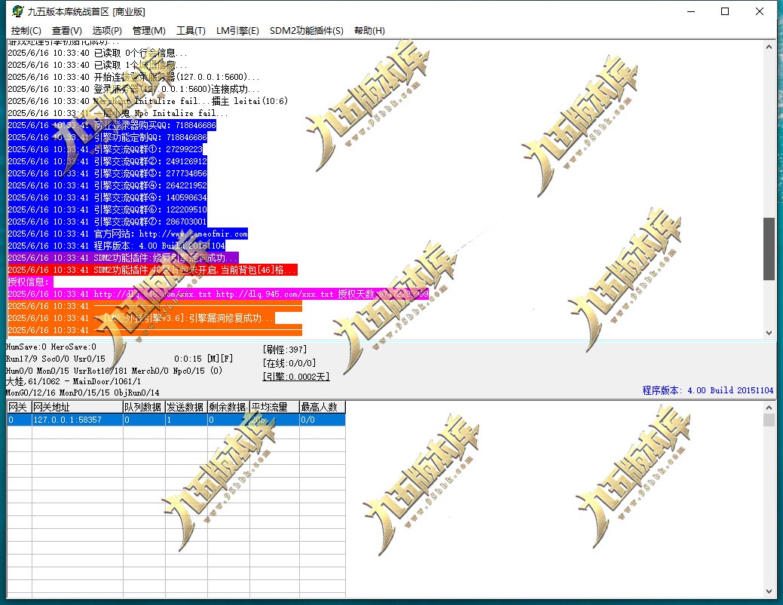Open the 控制(C) menu
Viewport: 783px width, 605px height.
point(26,31)
